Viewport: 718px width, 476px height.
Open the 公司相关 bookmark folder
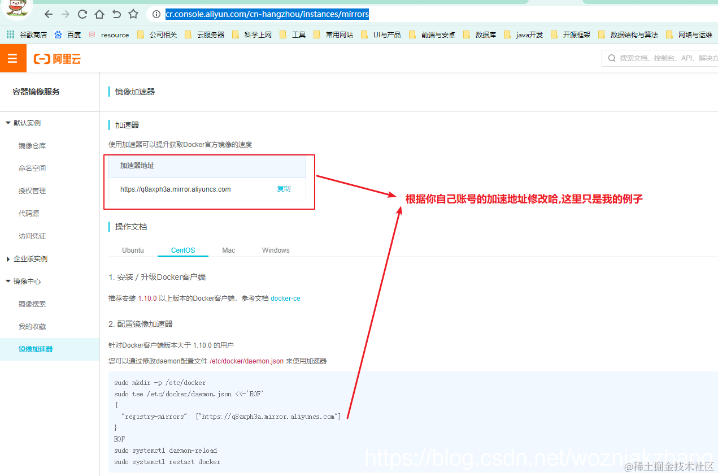[x=157, y=34]
